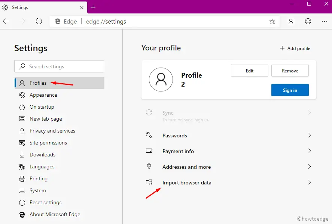This screenshot has width=332, height=224.
Task: Open Import browser data chevron
Action: [310, 183]
